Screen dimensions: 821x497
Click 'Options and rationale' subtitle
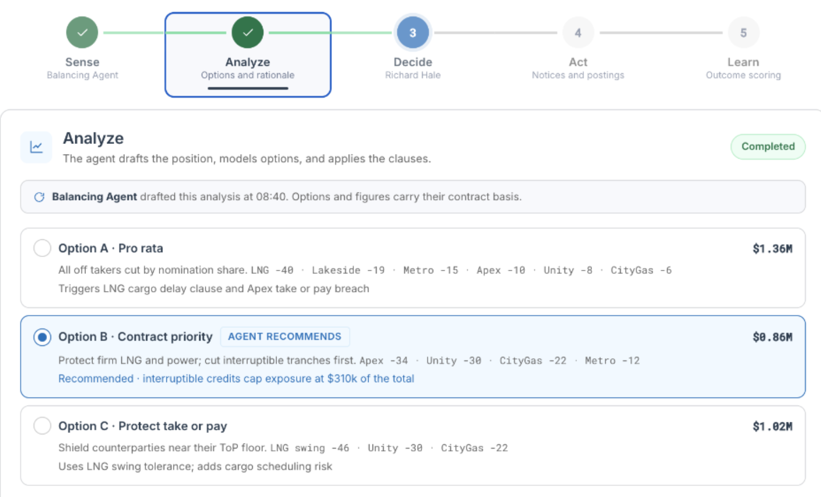tap(248, 75)
